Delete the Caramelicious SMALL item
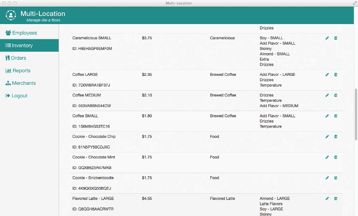Image resolution: width=358 pixels, height=216 pixels. (x=336, y=38)
